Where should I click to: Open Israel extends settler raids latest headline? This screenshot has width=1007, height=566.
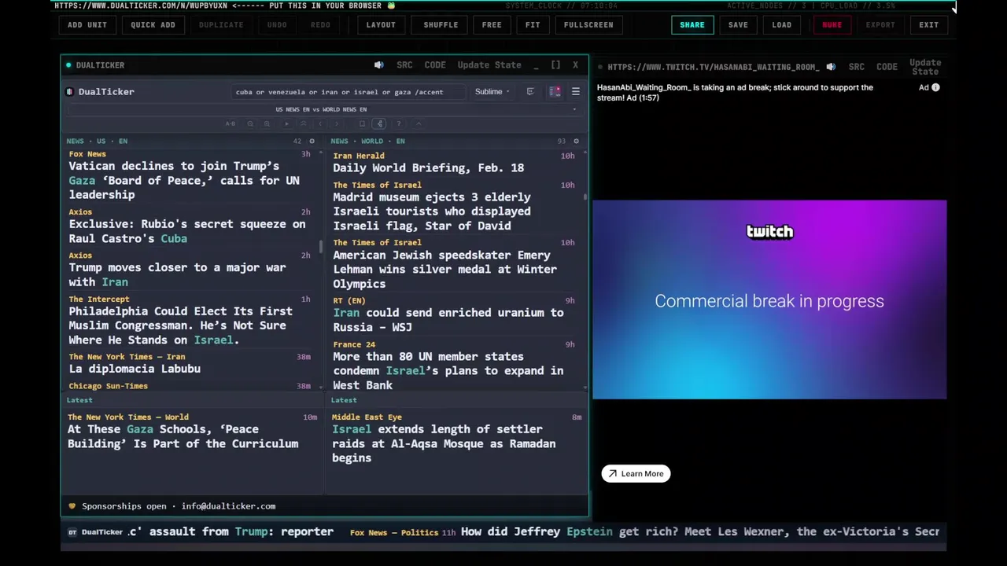coord(444,443)
